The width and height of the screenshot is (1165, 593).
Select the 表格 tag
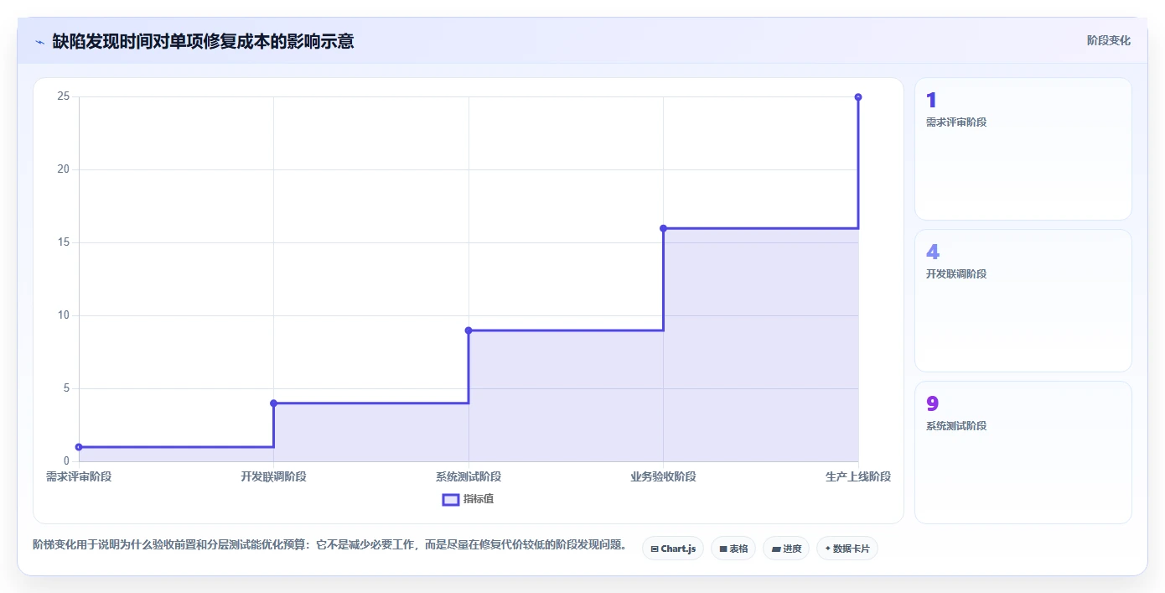[733, 549]
